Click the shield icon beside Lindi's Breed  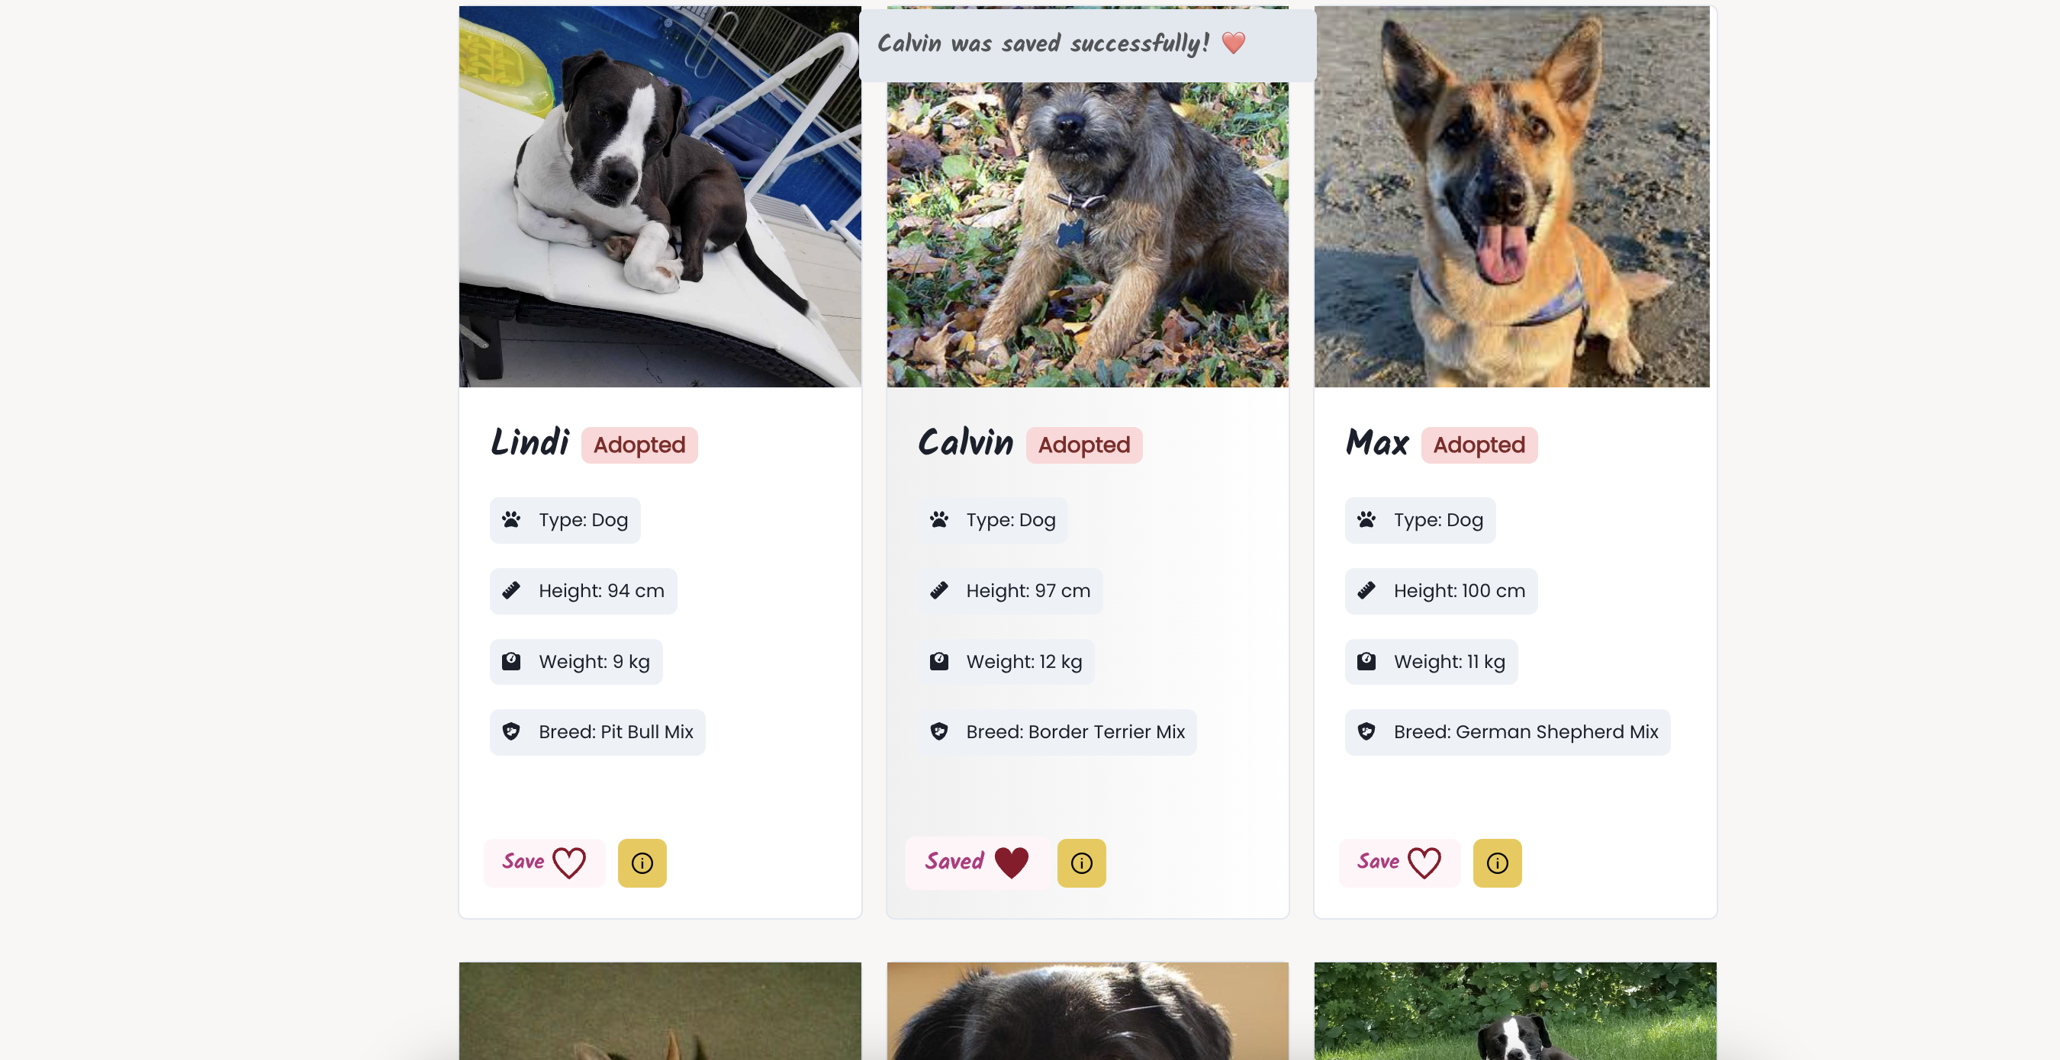click(511, 732)
